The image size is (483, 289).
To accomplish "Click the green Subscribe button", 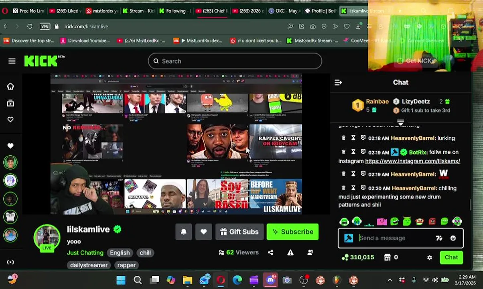I will (x=292, y=232).
